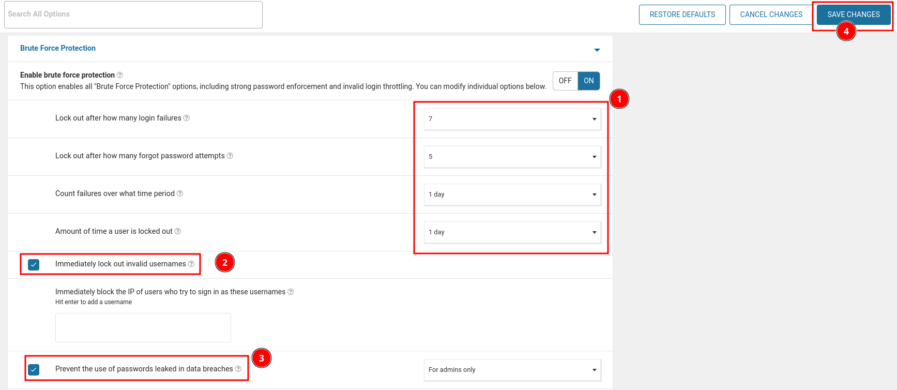The width and height of the screenshot is (897, 390).
Task: Click help icon next to lock out invalid usernames
Action: 191,264
